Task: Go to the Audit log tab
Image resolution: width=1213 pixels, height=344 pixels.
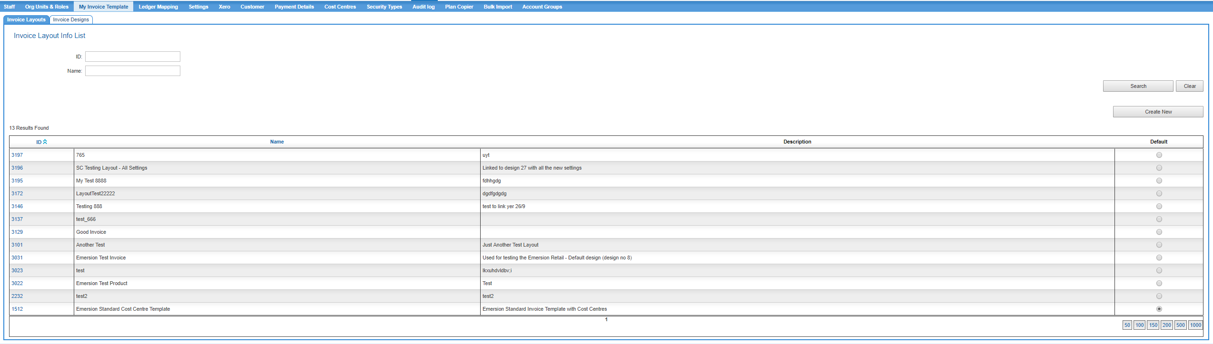Action: (423, 7)
